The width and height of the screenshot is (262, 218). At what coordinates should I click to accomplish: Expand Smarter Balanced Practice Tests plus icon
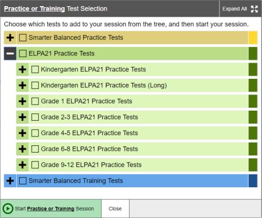tap(10, 37)
